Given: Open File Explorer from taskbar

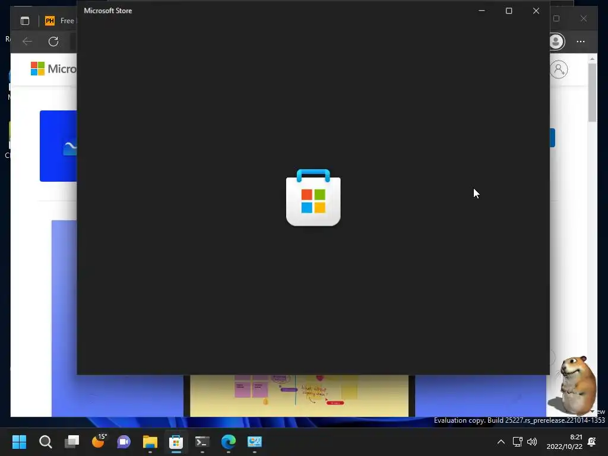Looking at the screenshot, I should click(150, 442).
